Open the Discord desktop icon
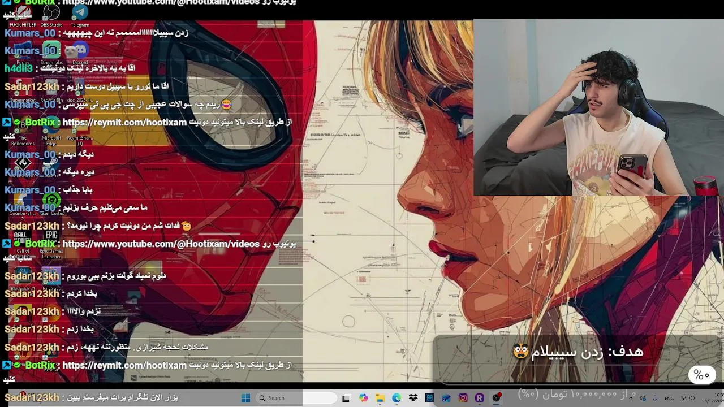 click(80, 53)
